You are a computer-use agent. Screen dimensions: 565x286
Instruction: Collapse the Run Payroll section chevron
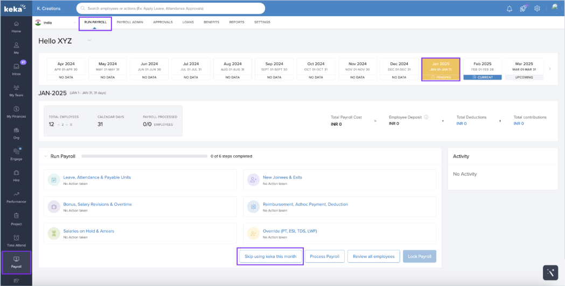(46, 156)
